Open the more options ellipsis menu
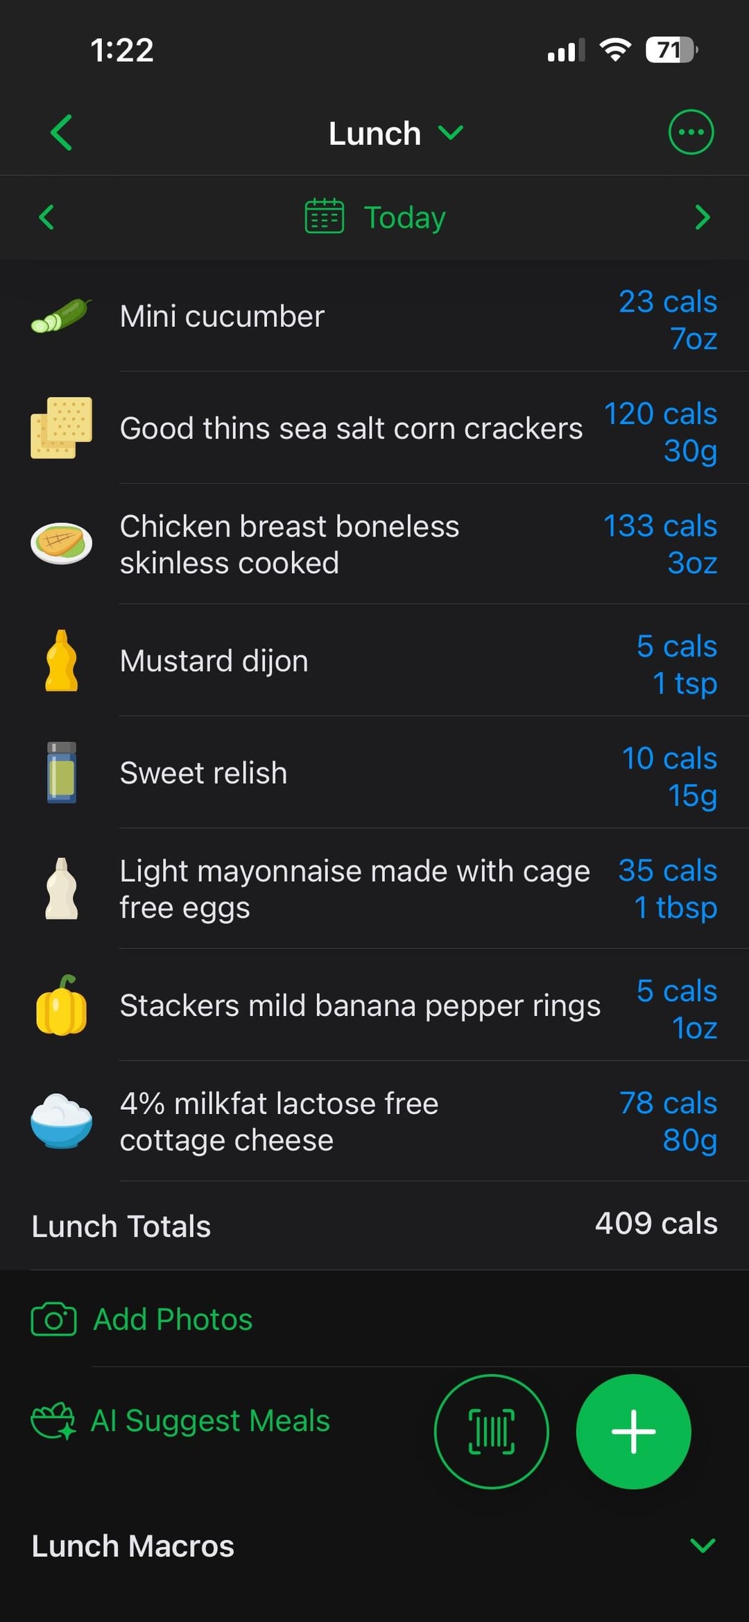 tap(690, 132)
